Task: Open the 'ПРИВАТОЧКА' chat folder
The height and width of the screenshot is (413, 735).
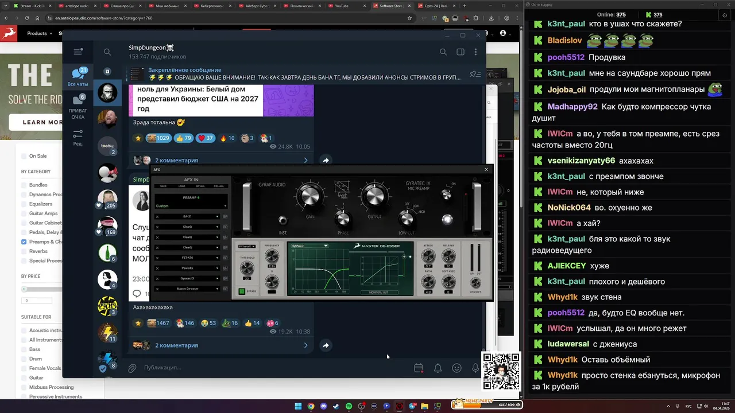Action: point(78,107)
